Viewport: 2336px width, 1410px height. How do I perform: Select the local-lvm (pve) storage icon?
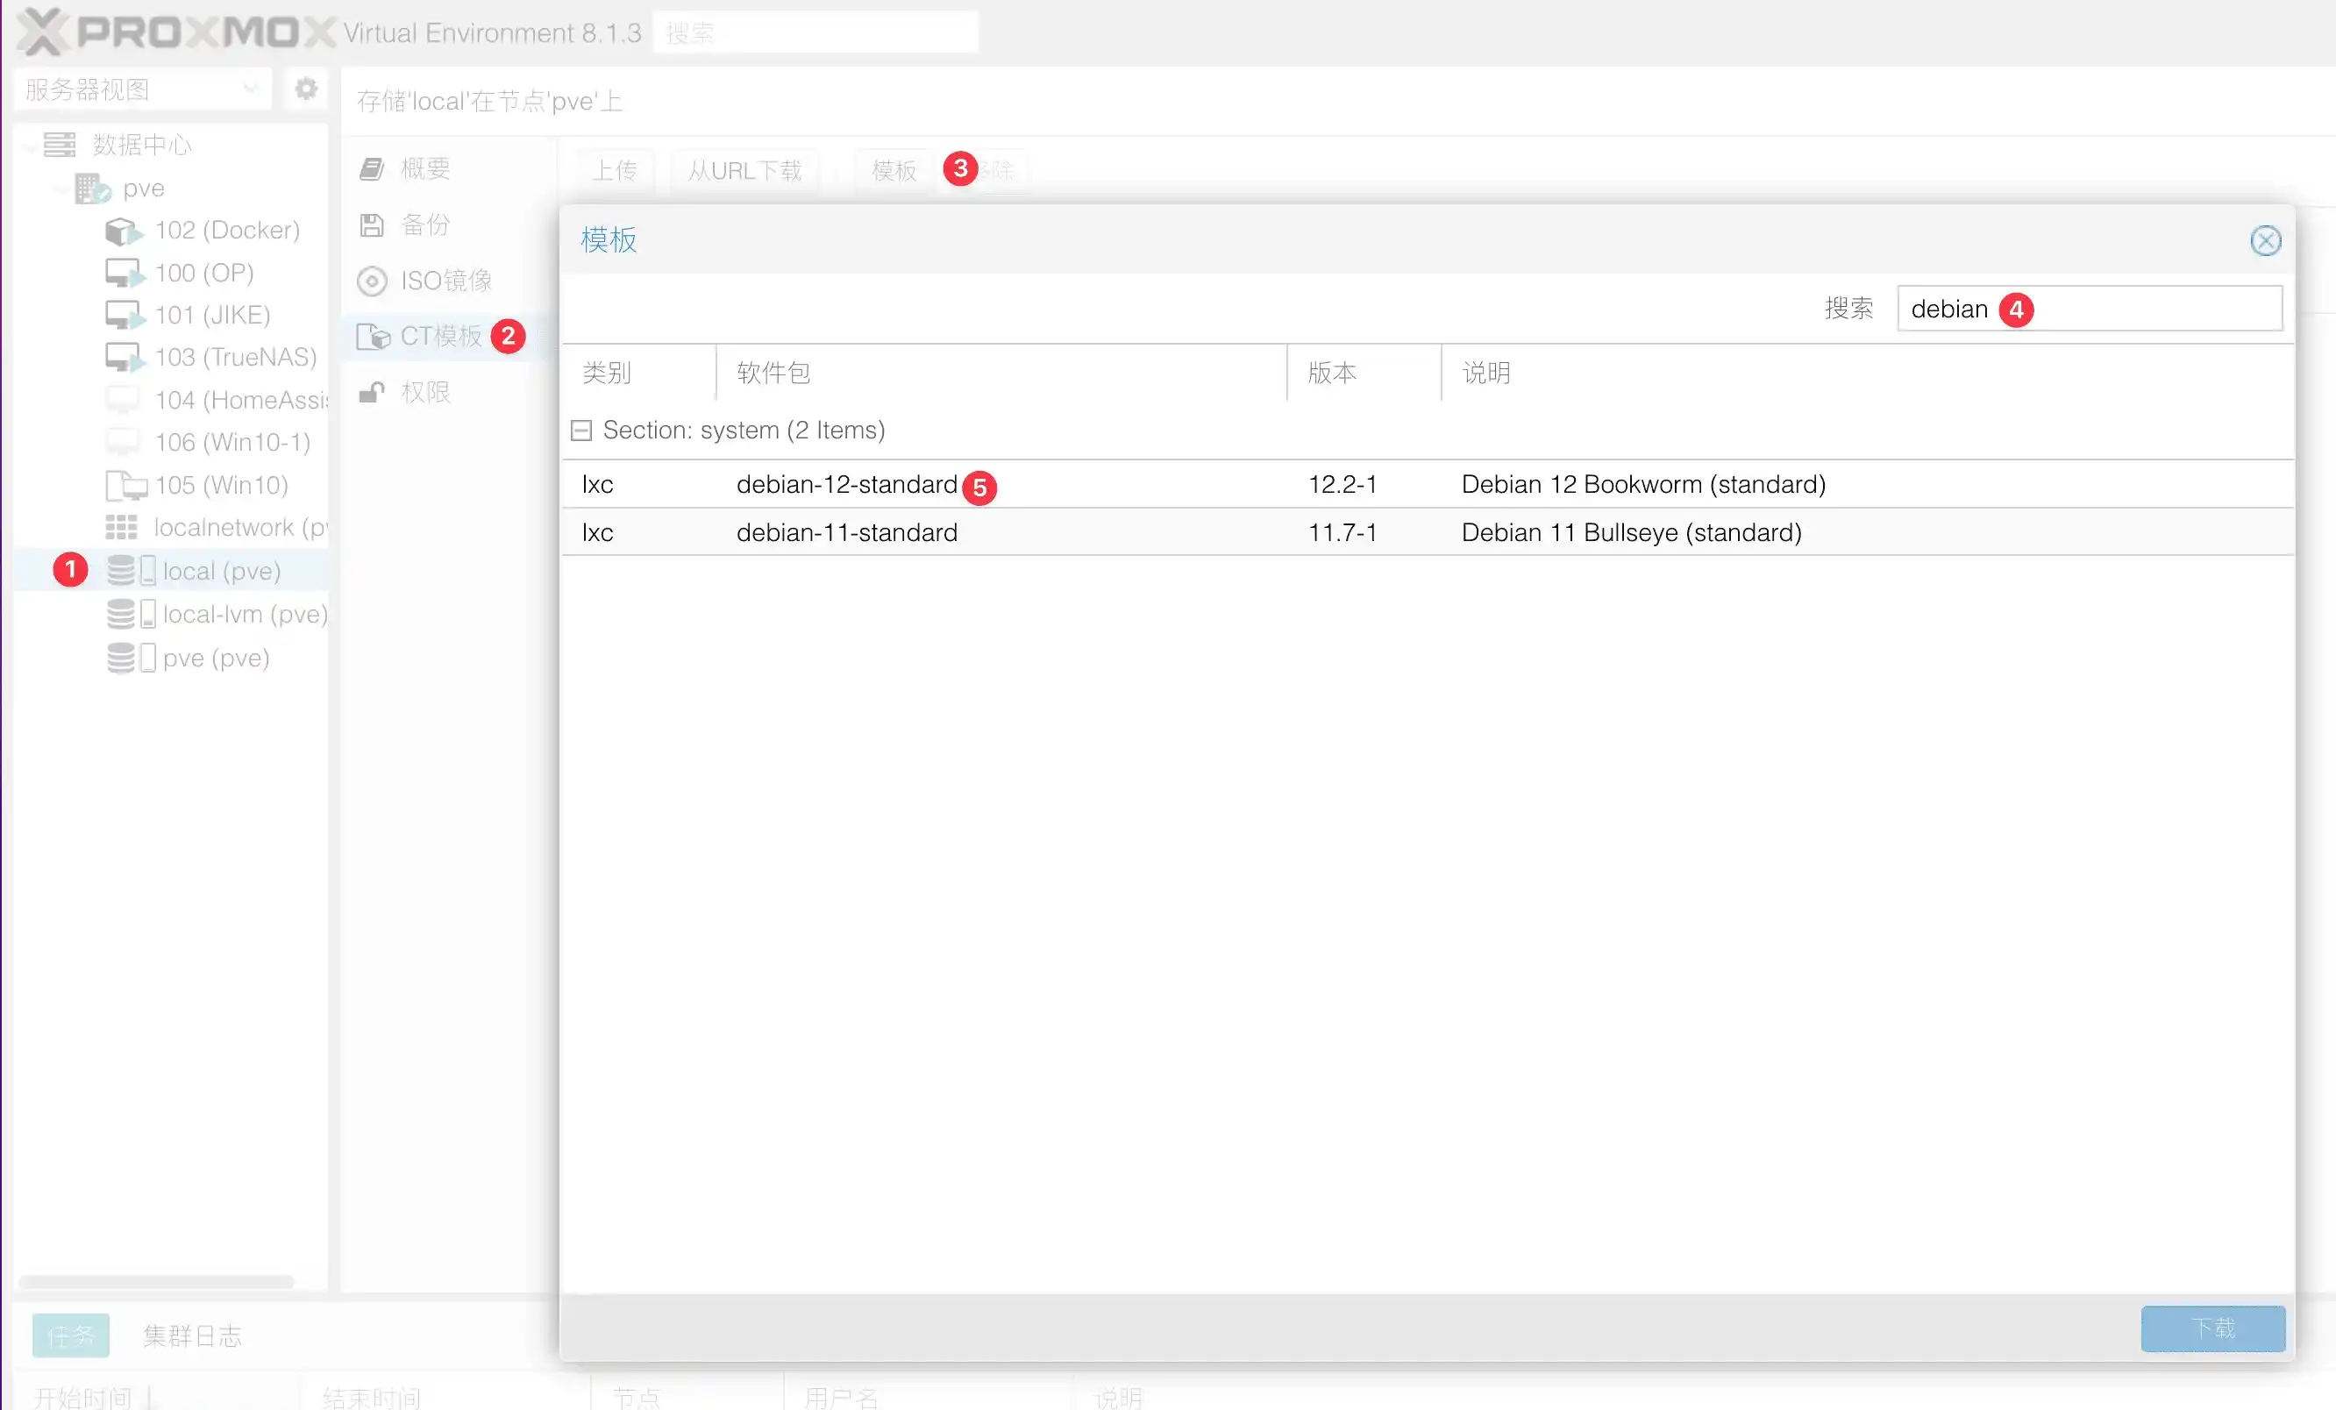[129, 615]
